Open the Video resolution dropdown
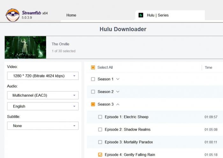 (x=43, y=76)
